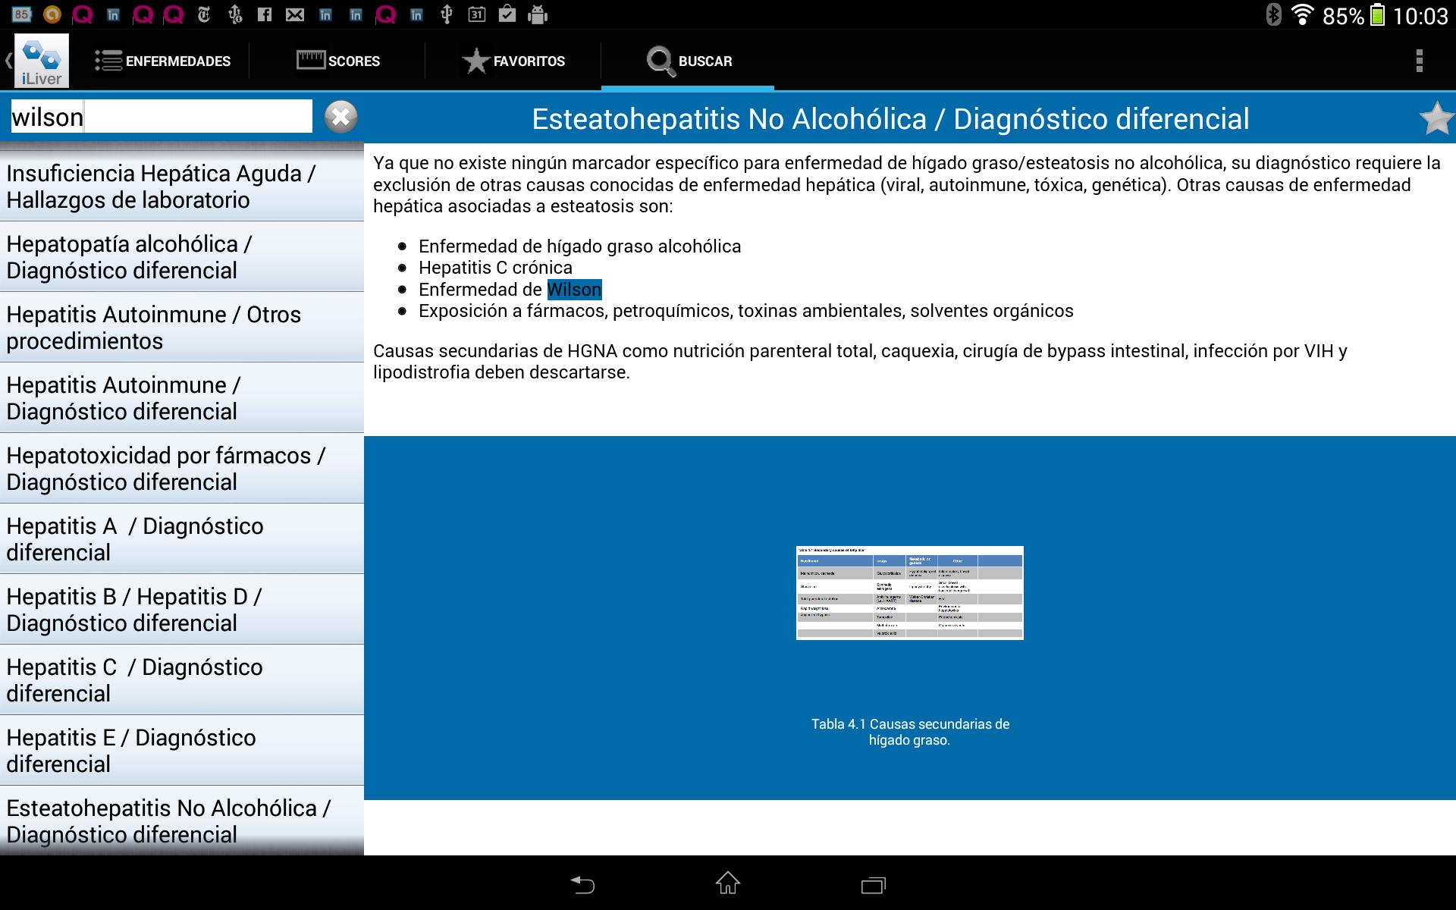This screenshot has width=1456, height=910.
Task: Tap the clock showing 10:03
Action: click(1420, 15)
